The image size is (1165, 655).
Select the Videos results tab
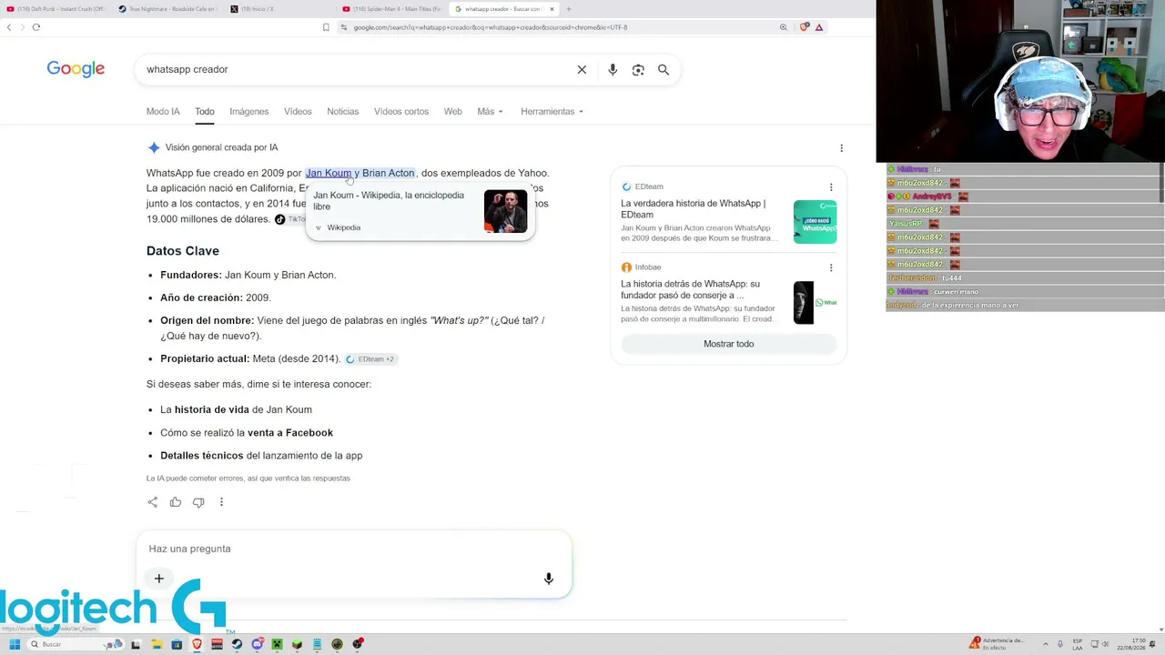tap(298, 112)
